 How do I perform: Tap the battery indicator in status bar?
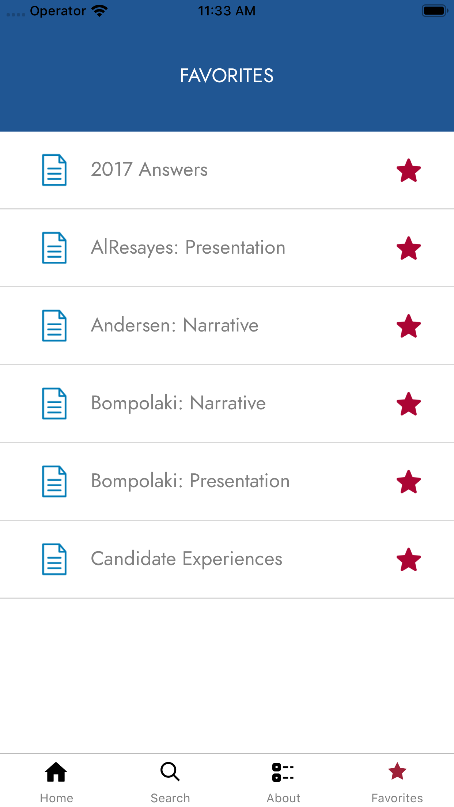434,11
